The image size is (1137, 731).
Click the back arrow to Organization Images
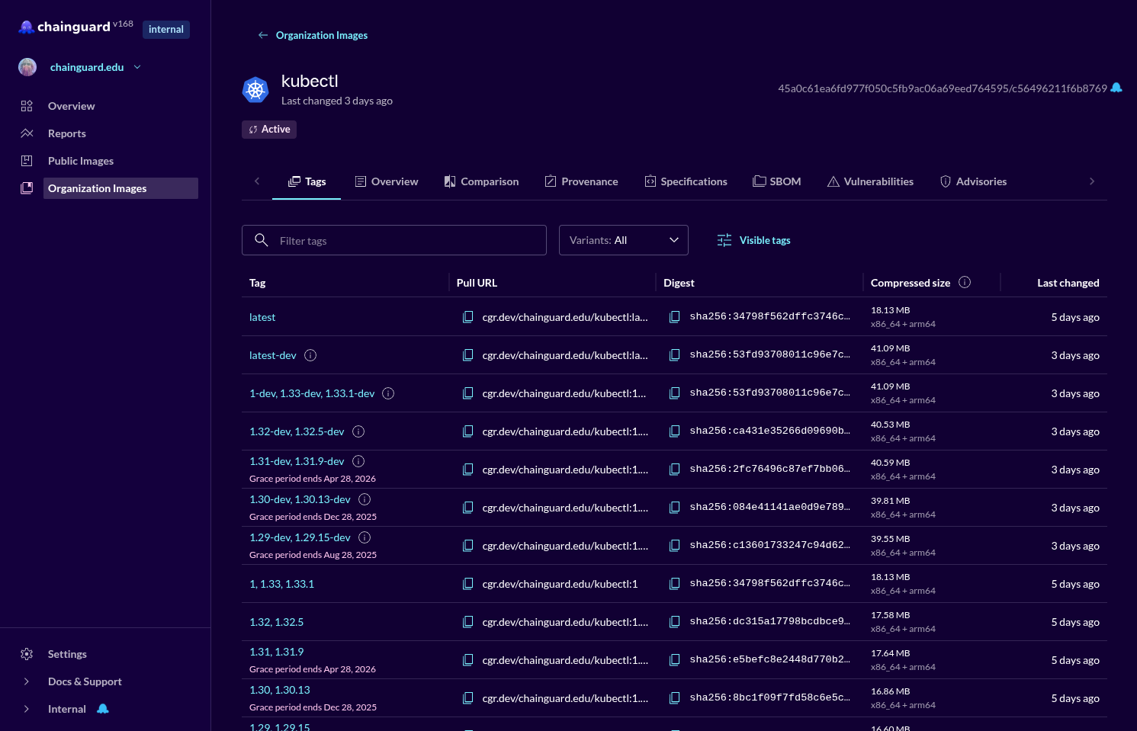pyautogui.click(x=262, y=35)
